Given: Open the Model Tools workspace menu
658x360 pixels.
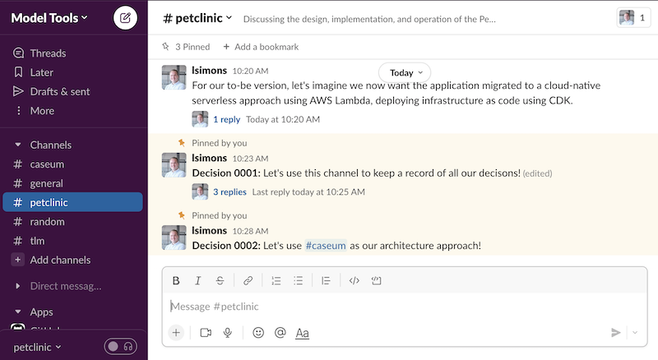Looking at the screenshot, I should click(x=49, y=18).
